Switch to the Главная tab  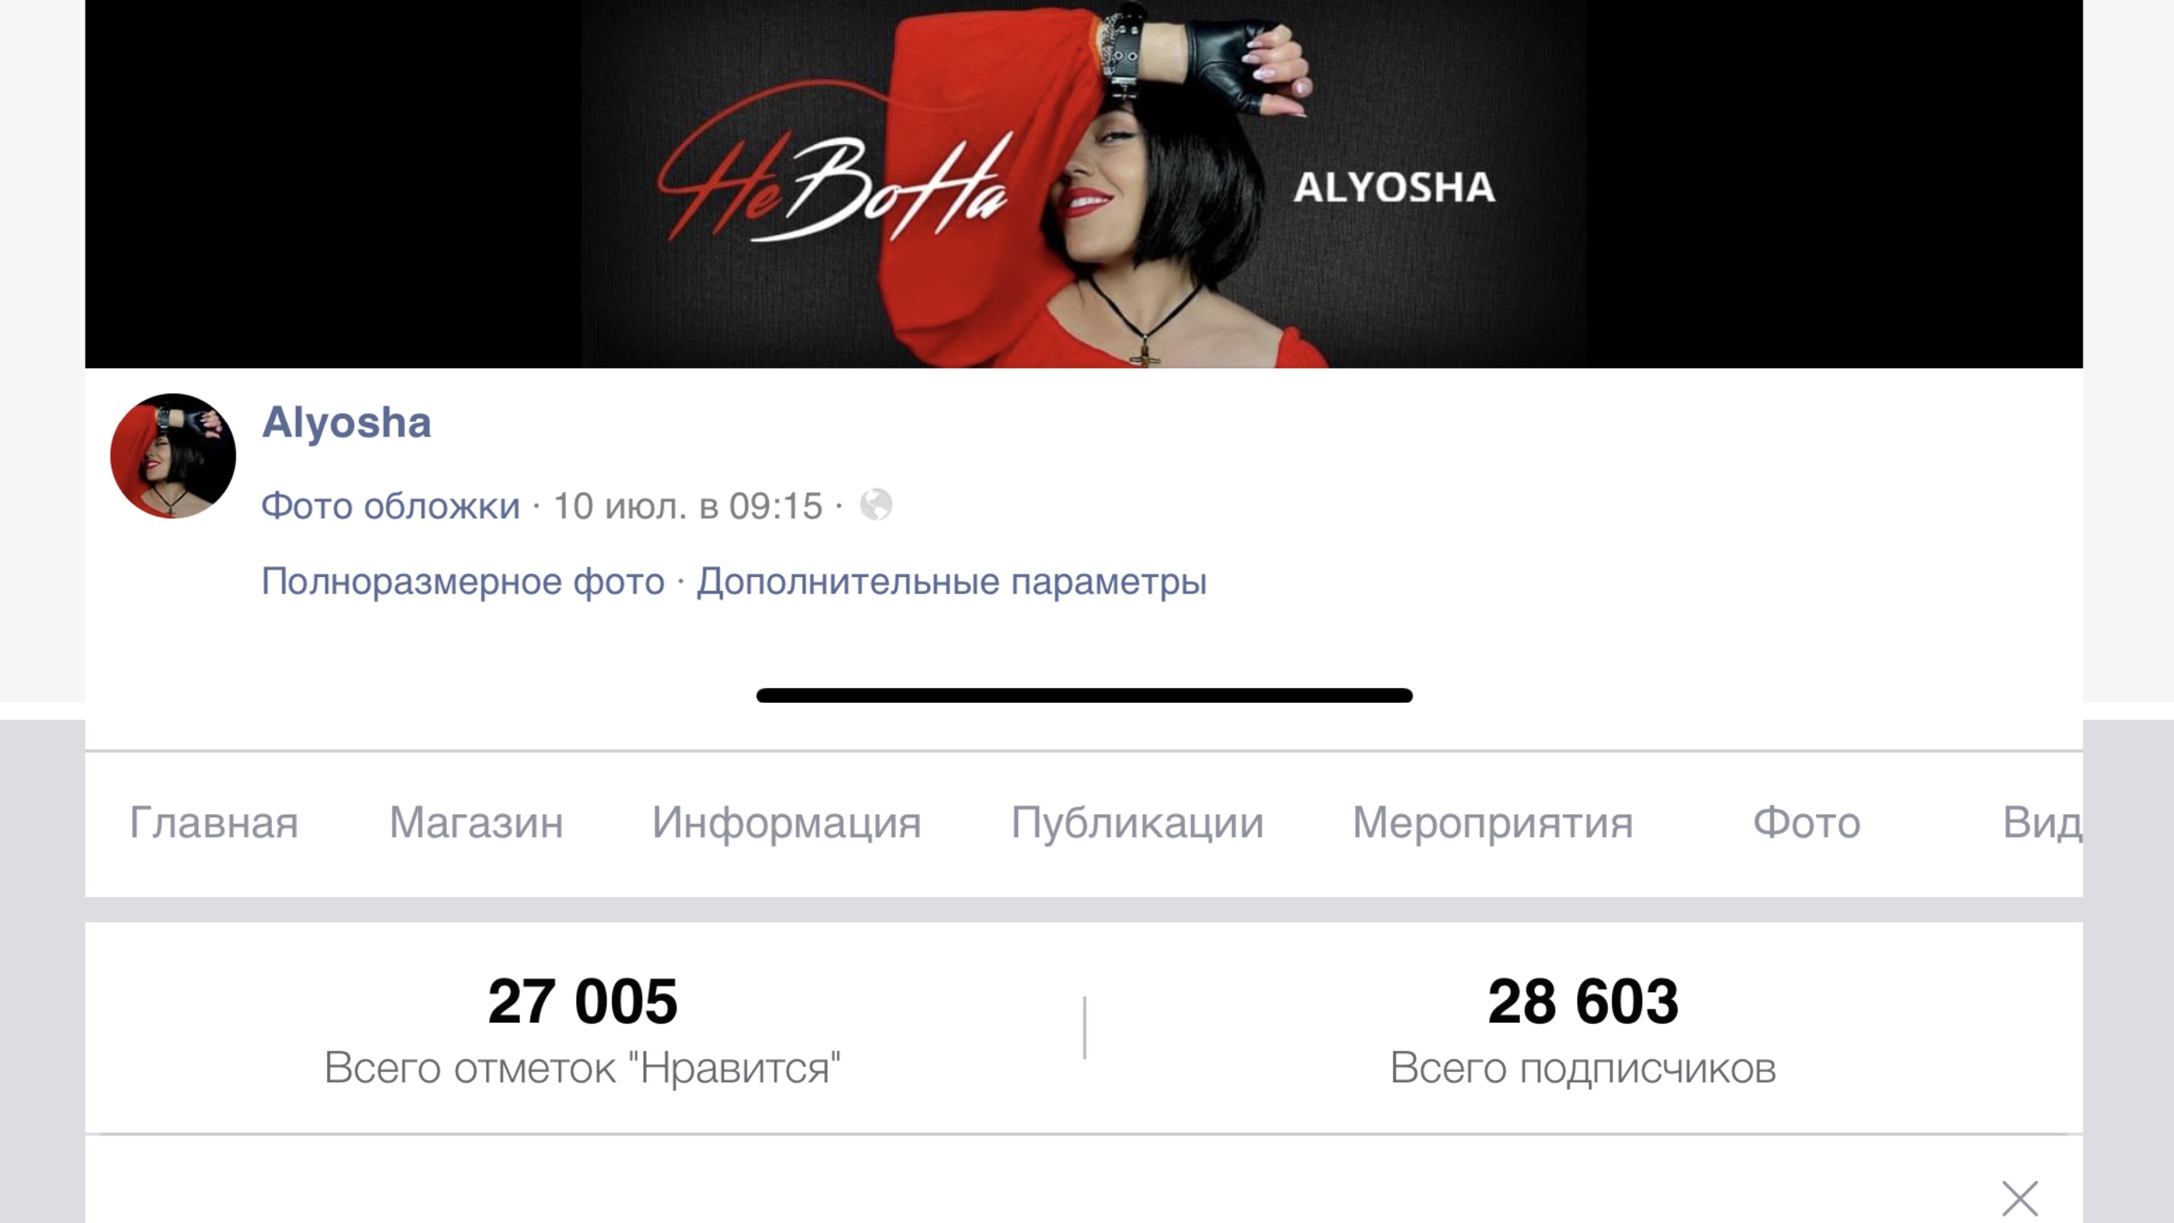click(x=213, y=822)
